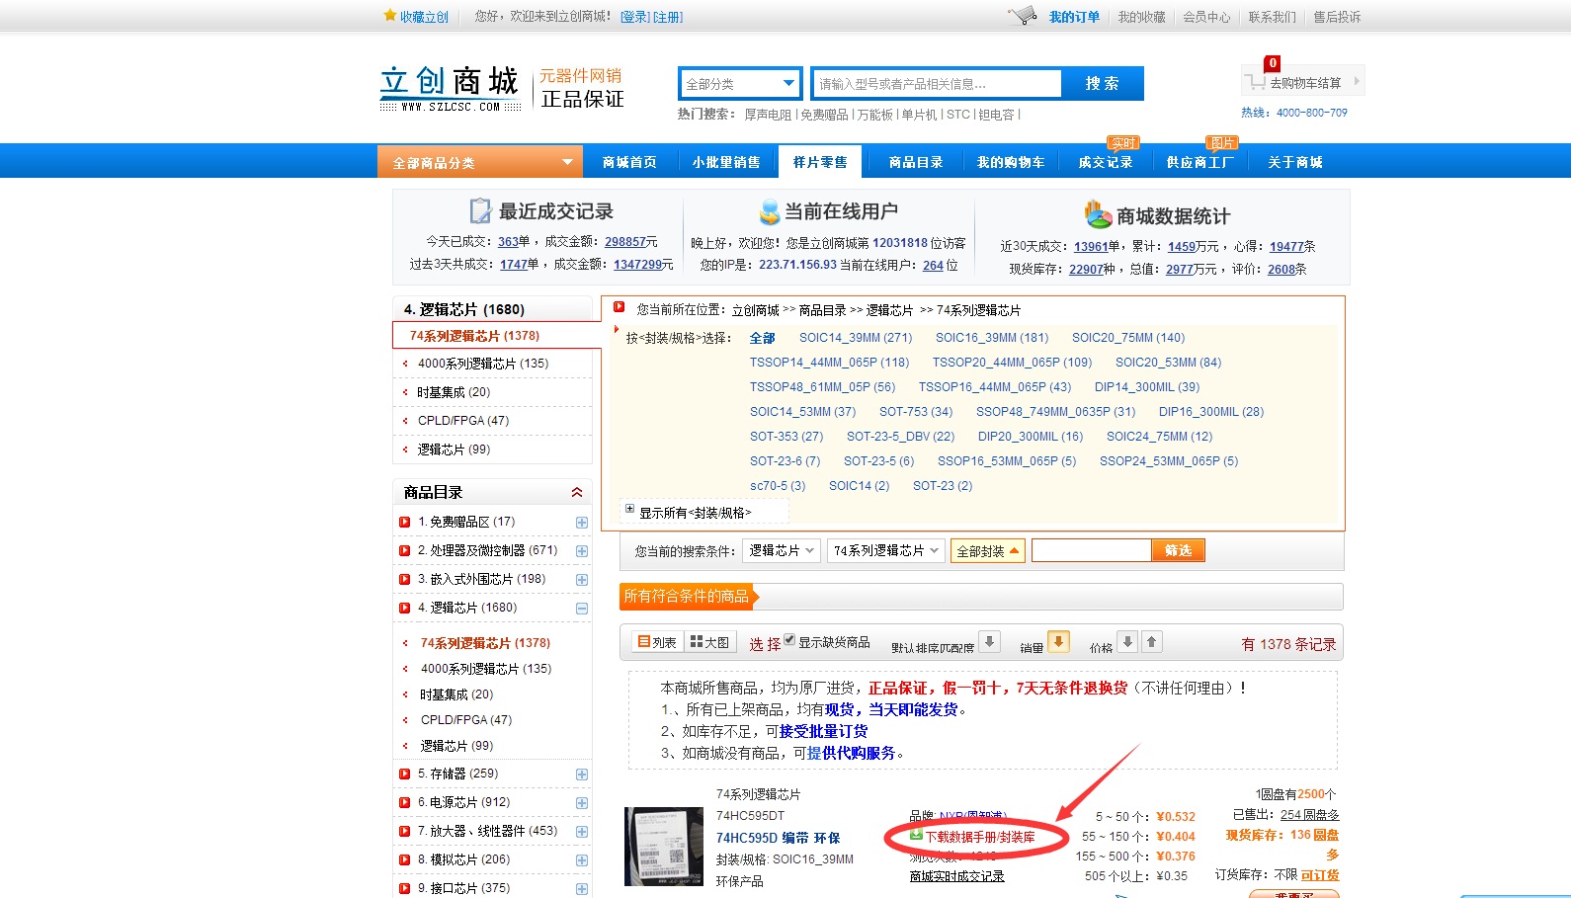
Task: Open the 全部封装 package dropdown
Action: point(986,551)
